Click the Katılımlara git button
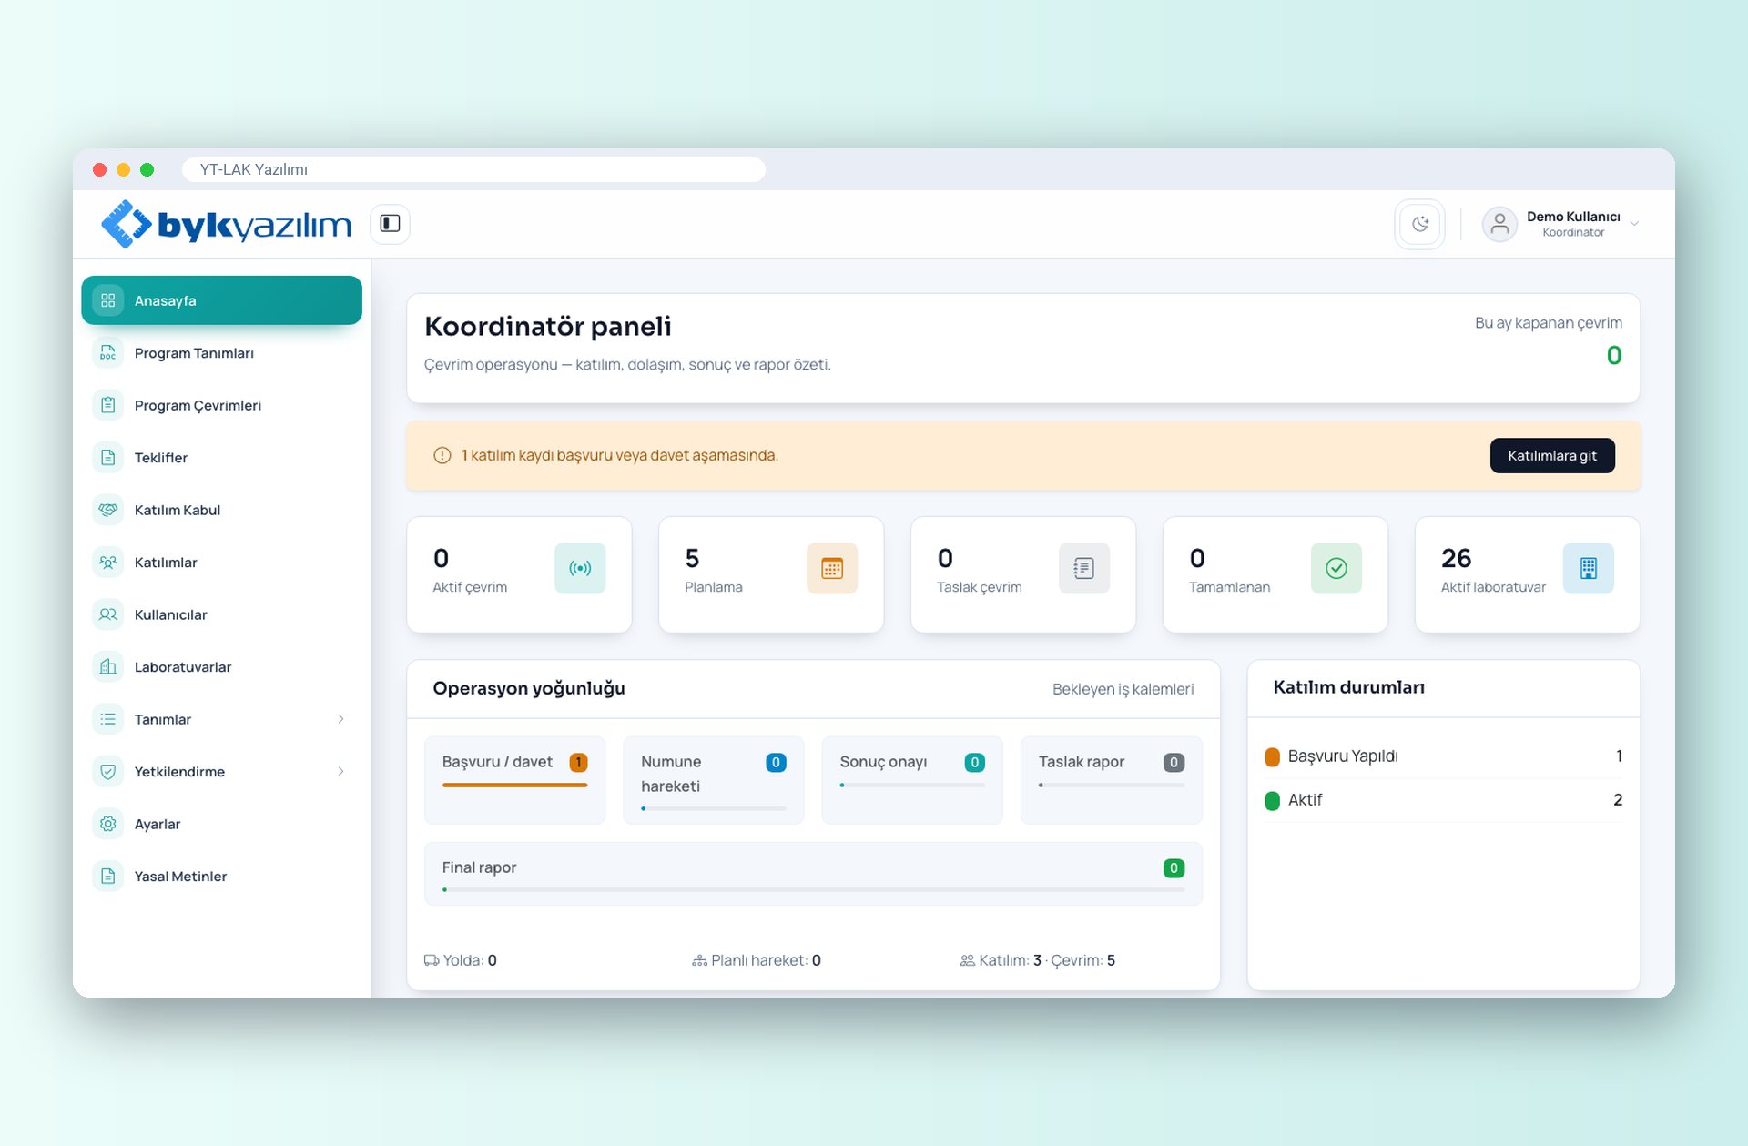 (1552, 455)
